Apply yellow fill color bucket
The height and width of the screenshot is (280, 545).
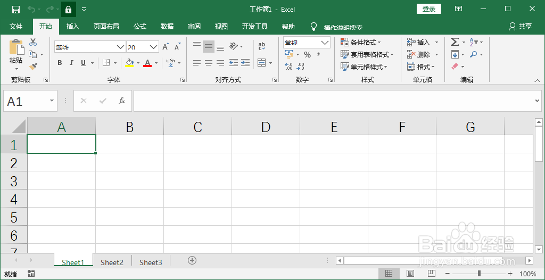pos(129,63)
